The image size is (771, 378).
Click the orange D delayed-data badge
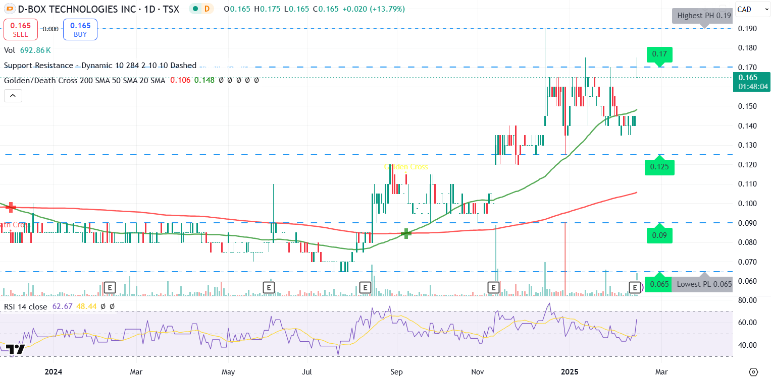click(x=207, y=9)
